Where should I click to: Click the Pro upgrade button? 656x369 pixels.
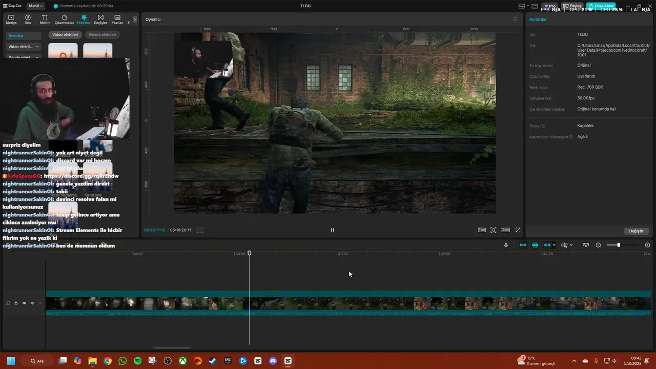550,6
